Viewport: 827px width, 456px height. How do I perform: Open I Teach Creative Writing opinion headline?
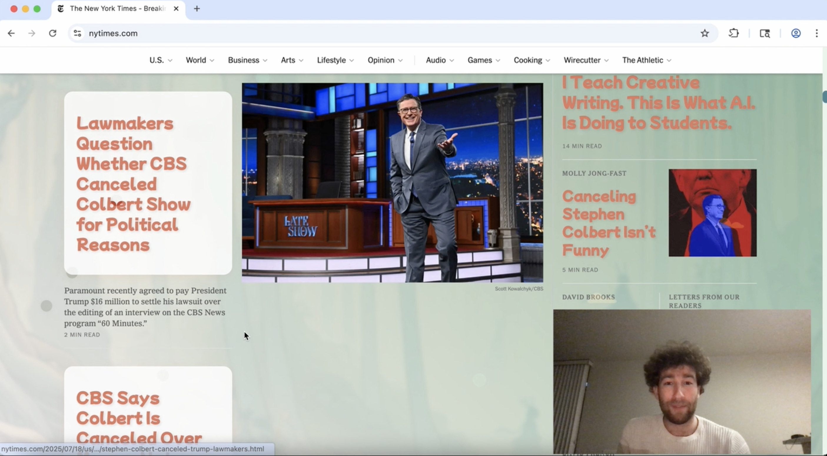(658, 103)
